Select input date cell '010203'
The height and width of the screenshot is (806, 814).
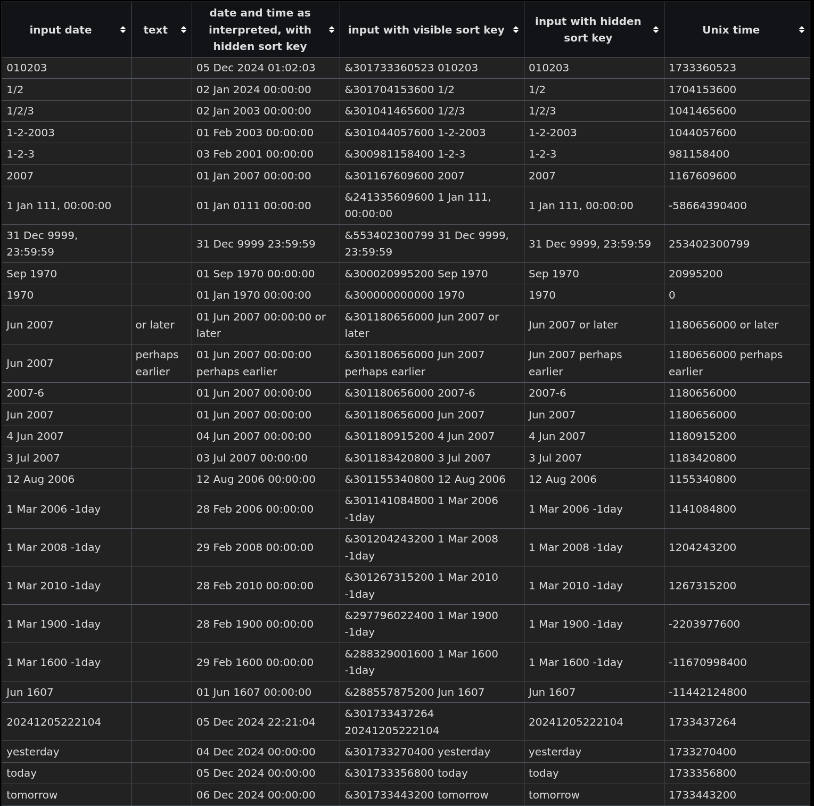pyautogui.click(x=67, y=68)
